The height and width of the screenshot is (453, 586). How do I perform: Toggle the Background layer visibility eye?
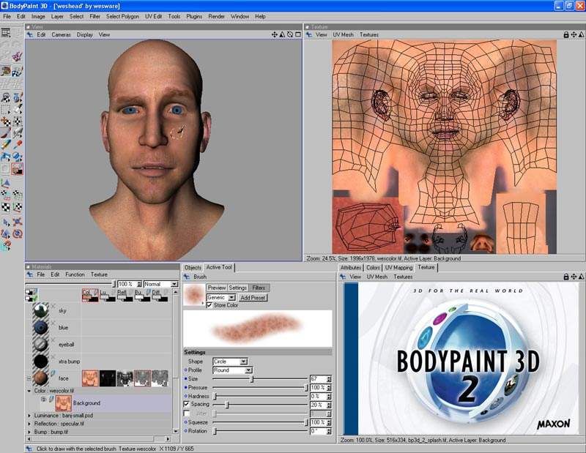(x=43, y=400)
